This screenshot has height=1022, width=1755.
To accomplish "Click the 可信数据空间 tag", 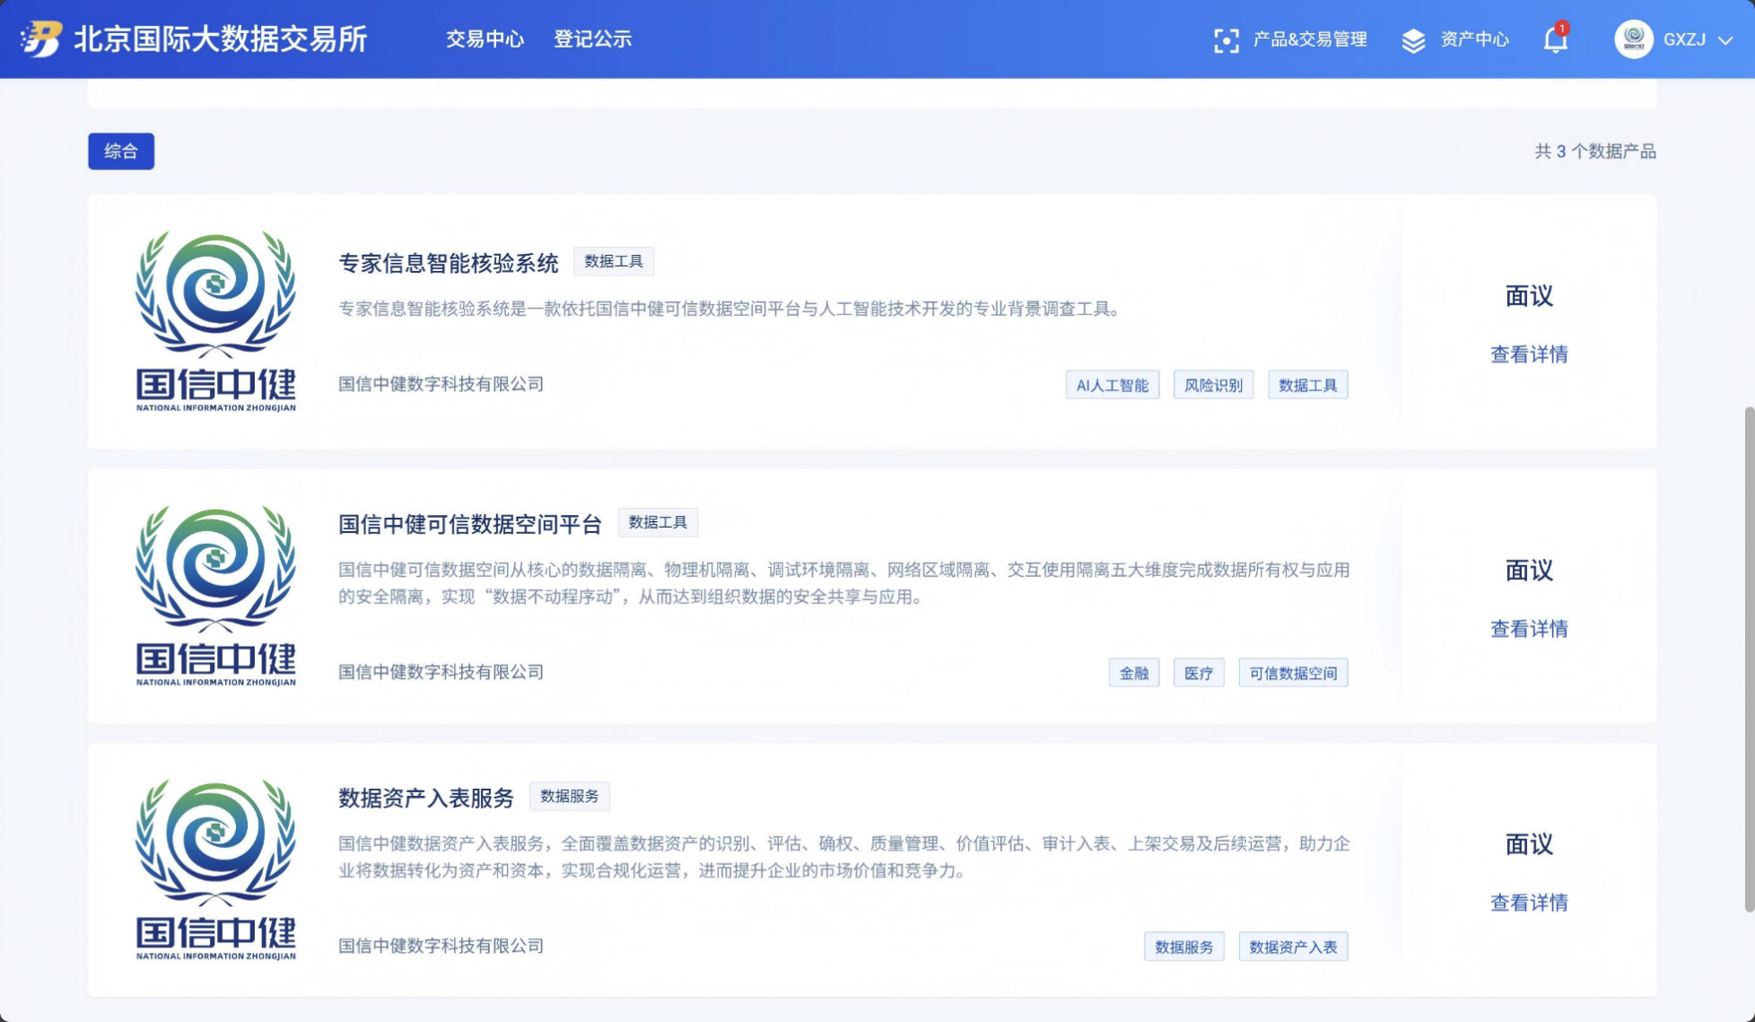I will pos(1293,673).
